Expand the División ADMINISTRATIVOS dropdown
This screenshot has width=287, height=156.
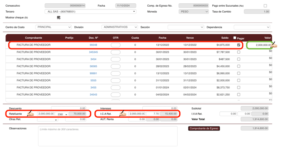(x=120, y=27)
